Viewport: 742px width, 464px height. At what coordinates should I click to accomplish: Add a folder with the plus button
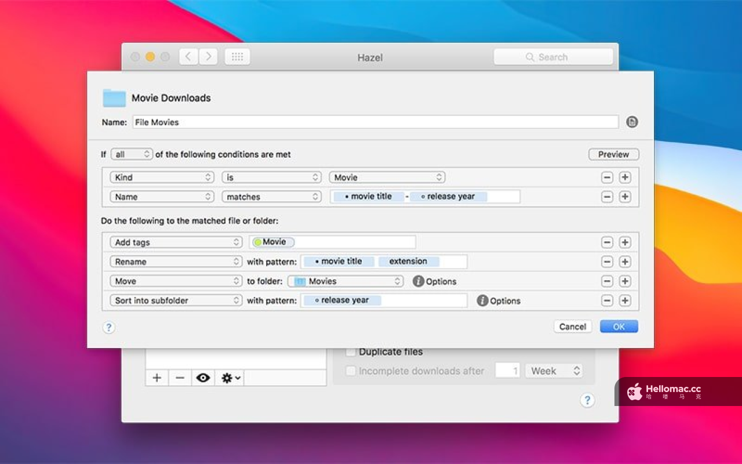[157, 378]
